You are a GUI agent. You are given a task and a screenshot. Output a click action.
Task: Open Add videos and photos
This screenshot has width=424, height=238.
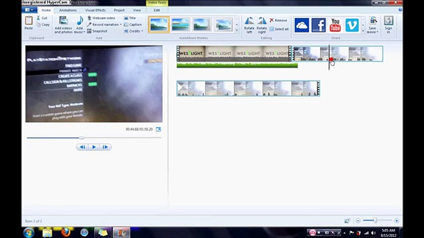tap(63, 25)
